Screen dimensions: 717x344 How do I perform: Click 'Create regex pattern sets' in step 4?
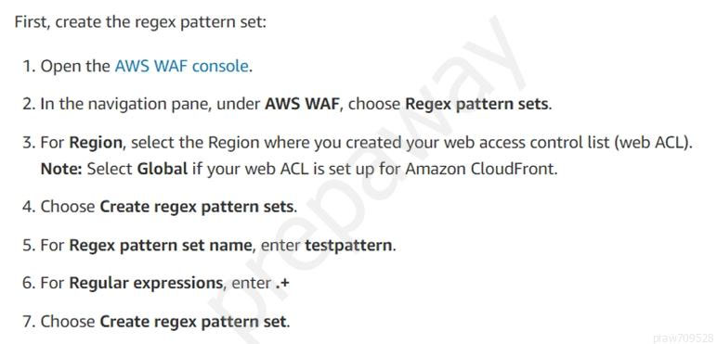coord(197,207)
